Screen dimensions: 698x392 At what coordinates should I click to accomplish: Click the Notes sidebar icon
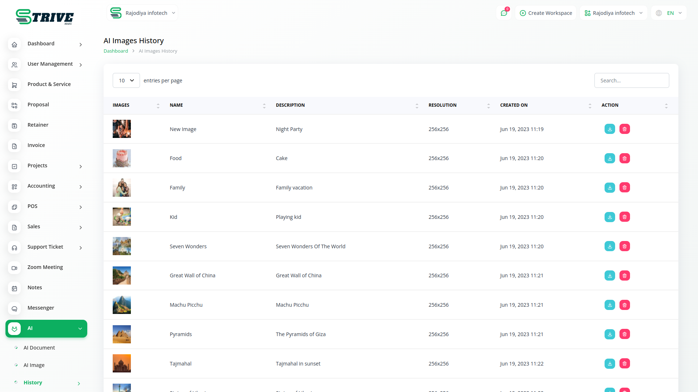tap(15, 288)
